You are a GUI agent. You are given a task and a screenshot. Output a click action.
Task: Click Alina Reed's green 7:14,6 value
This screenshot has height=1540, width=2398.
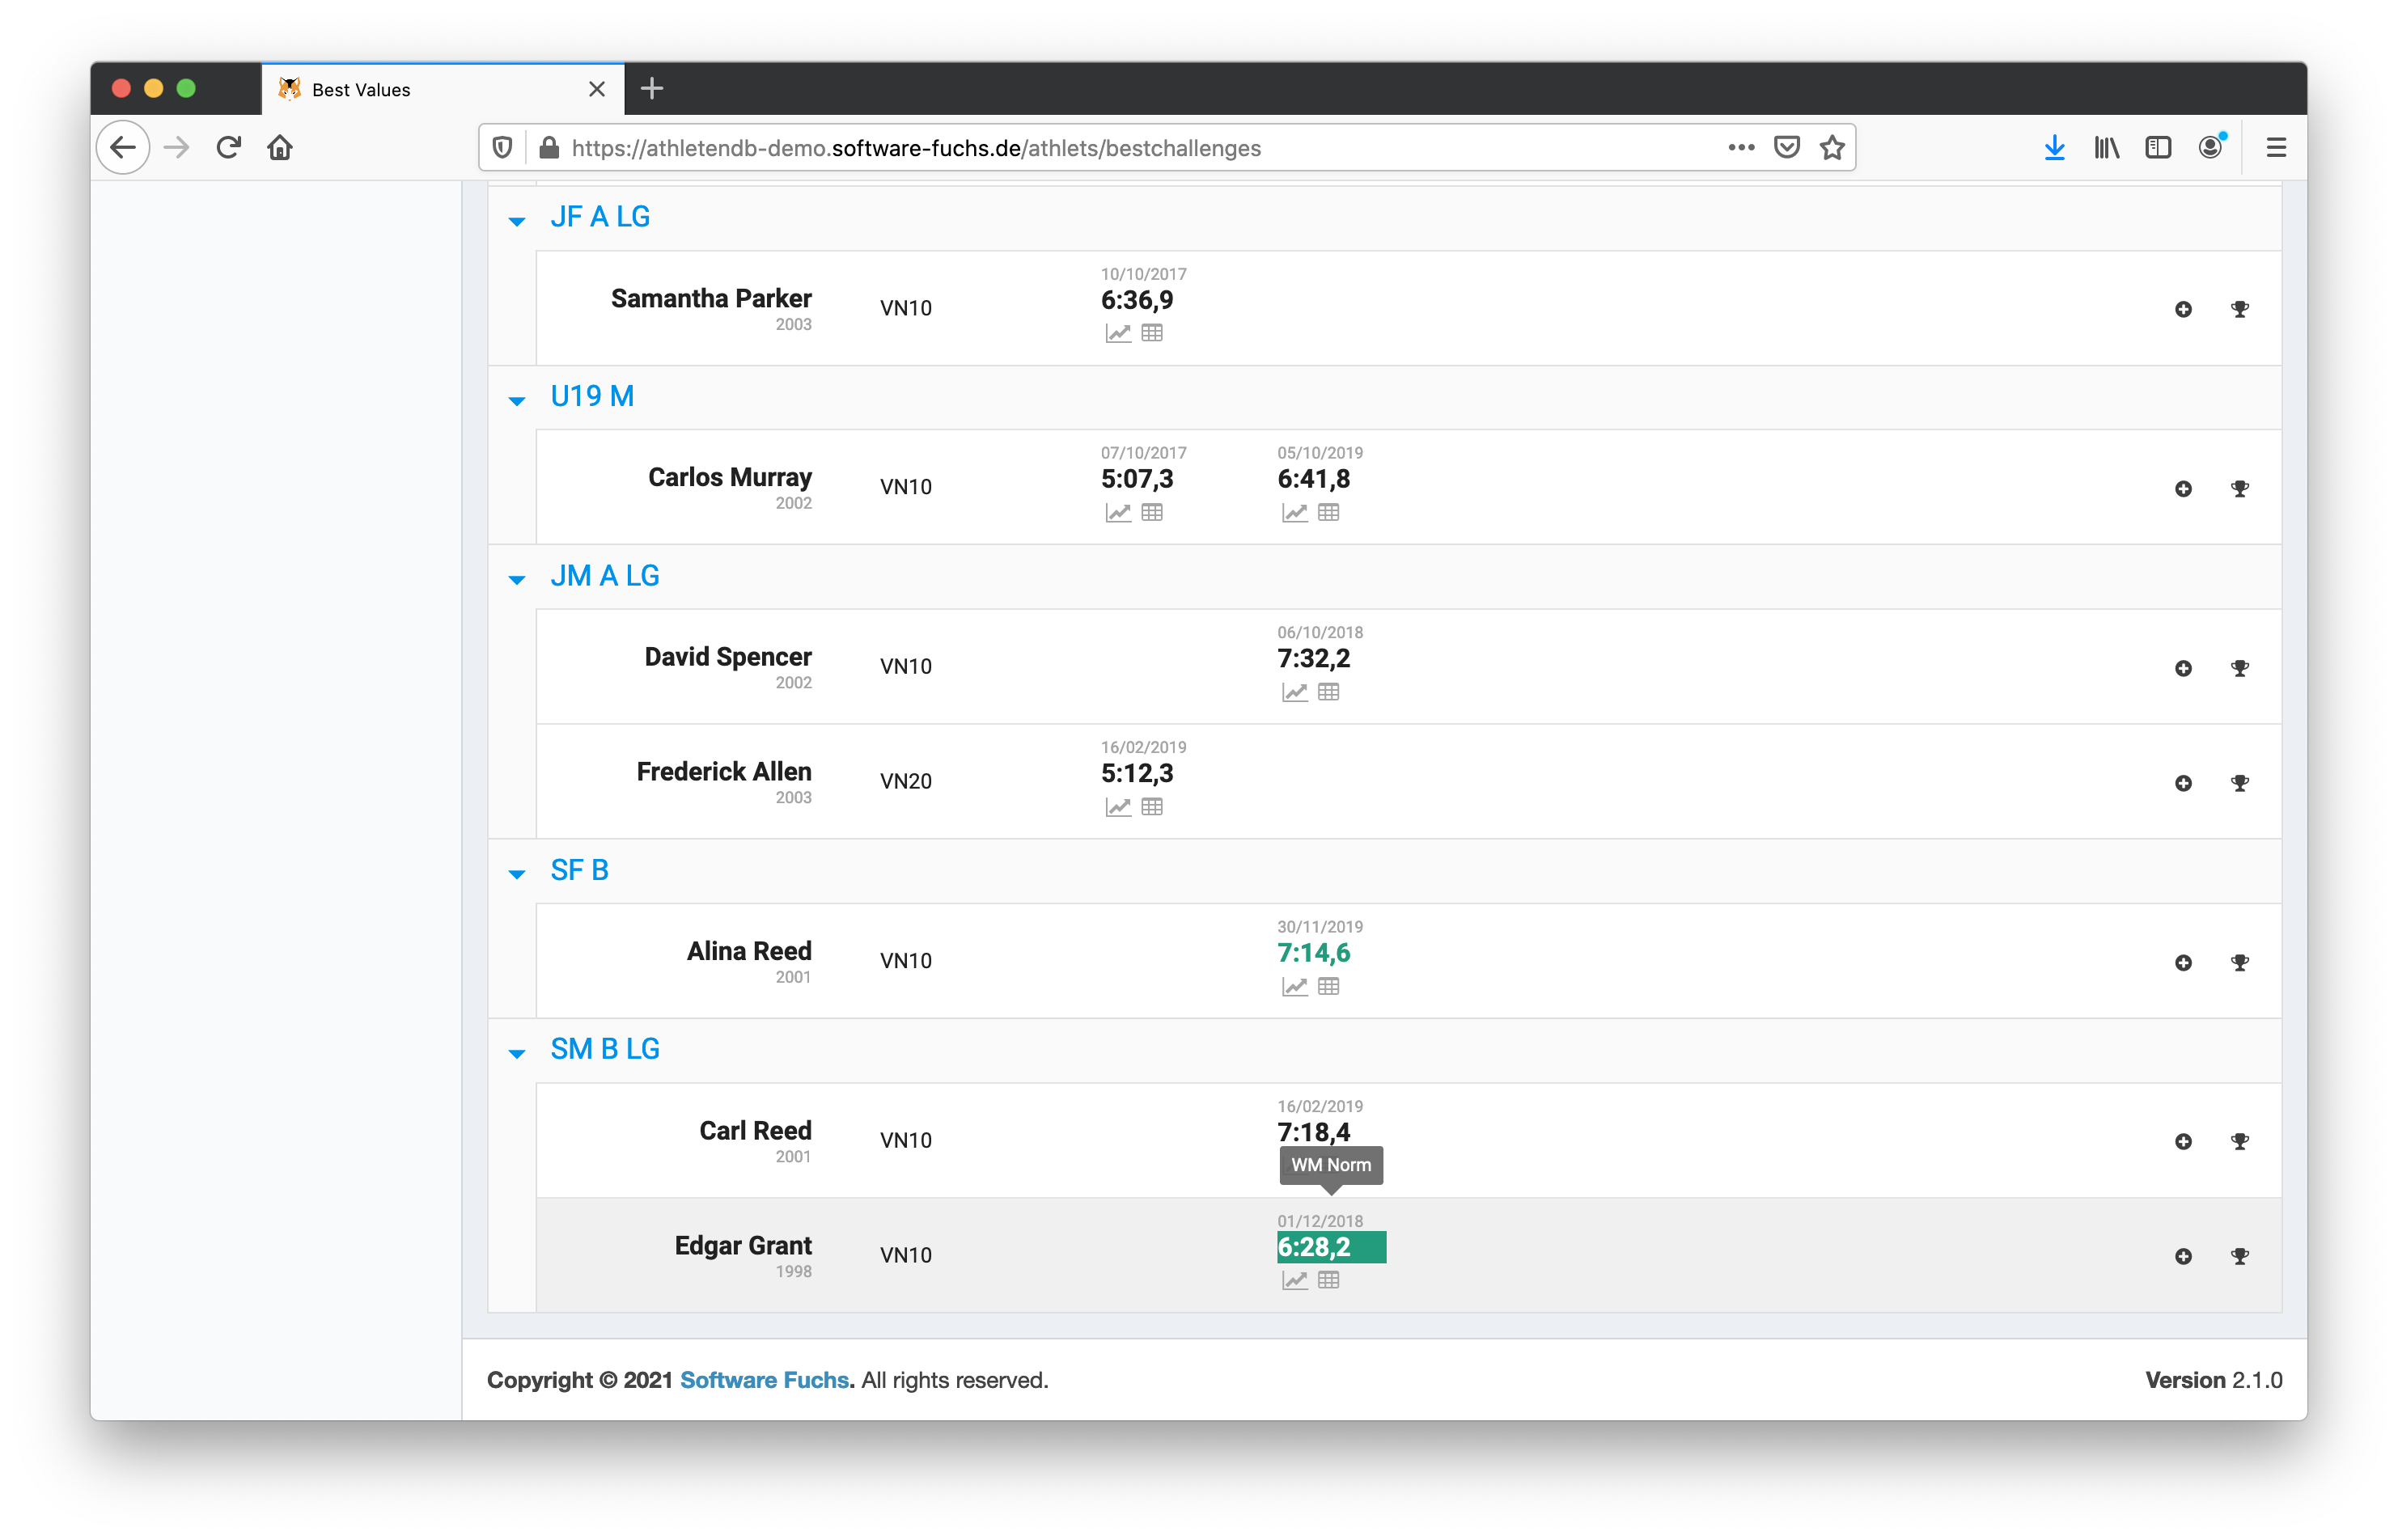pos(1313,953)
